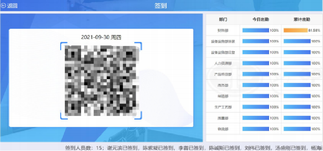Click the 81.58% cumulative attendance value

pyautogui.click(x=314, y=30)
